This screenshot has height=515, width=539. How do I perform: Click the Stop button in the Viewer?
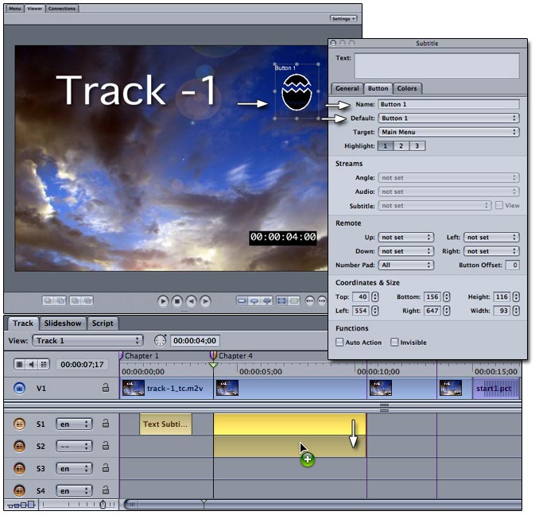pos(177,301)
